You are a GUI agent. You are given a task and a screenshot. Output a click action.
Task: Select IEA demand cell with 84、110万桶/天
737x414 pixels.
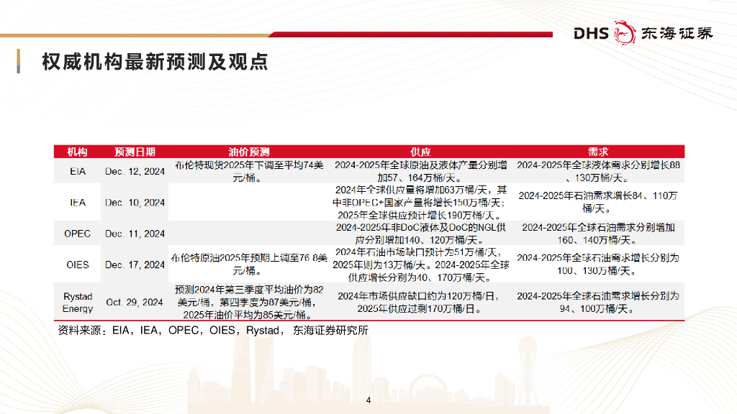[598, 202]
